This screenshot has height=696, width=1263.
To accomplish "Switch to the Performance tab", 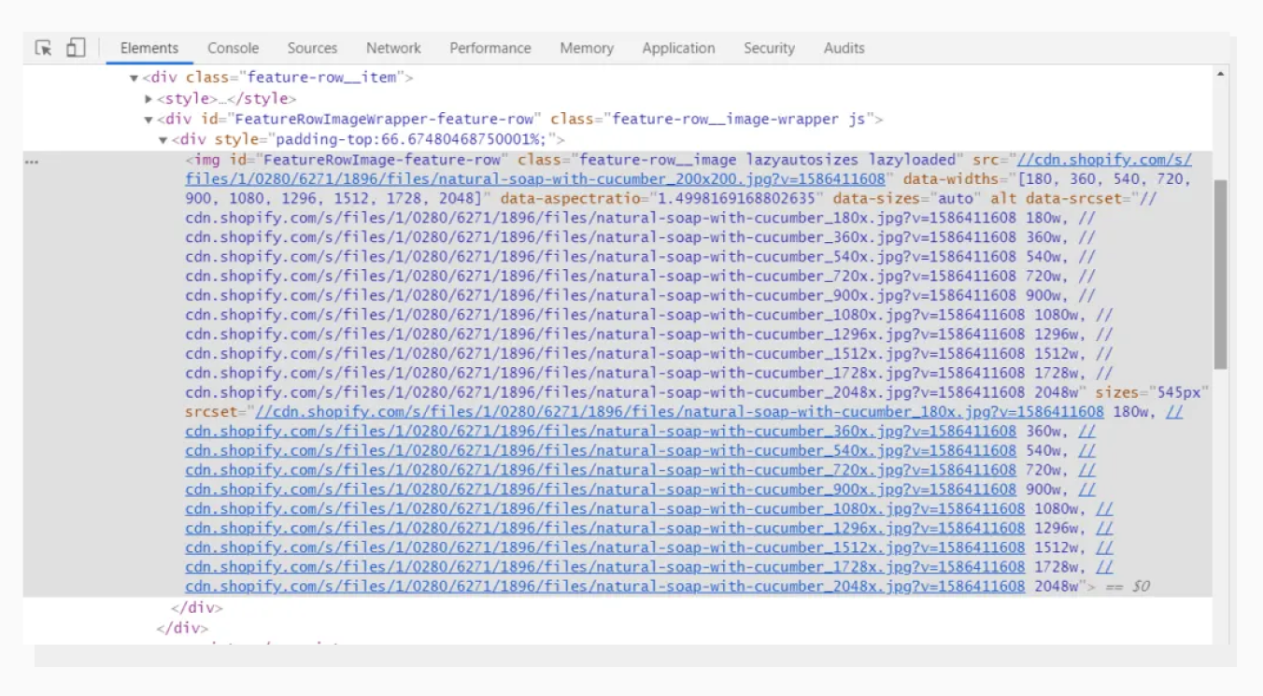I will [x=490, y=48].
